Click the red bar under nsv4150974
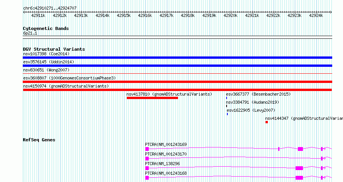This screenshot has width=343, height=182. point(177,90)
